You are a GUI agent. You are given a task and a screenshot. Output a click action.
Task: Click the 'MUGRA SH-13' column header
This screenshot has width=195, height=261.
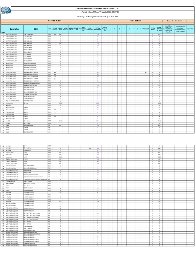click(71, 29)
